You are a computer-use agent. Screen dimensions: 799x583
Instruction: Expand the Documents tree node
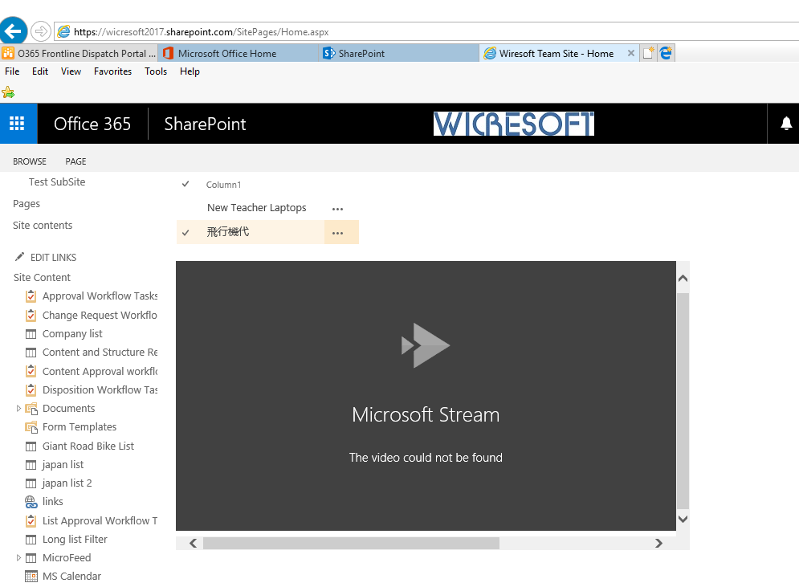18,409
